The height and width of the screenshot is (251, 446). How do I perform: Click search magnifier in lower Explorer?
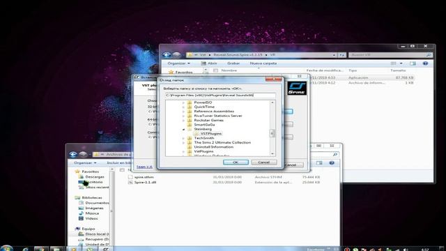click(x=335, y=154)
